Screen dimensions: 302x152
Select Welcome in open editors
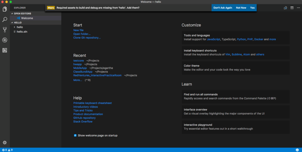pos(35,18)
